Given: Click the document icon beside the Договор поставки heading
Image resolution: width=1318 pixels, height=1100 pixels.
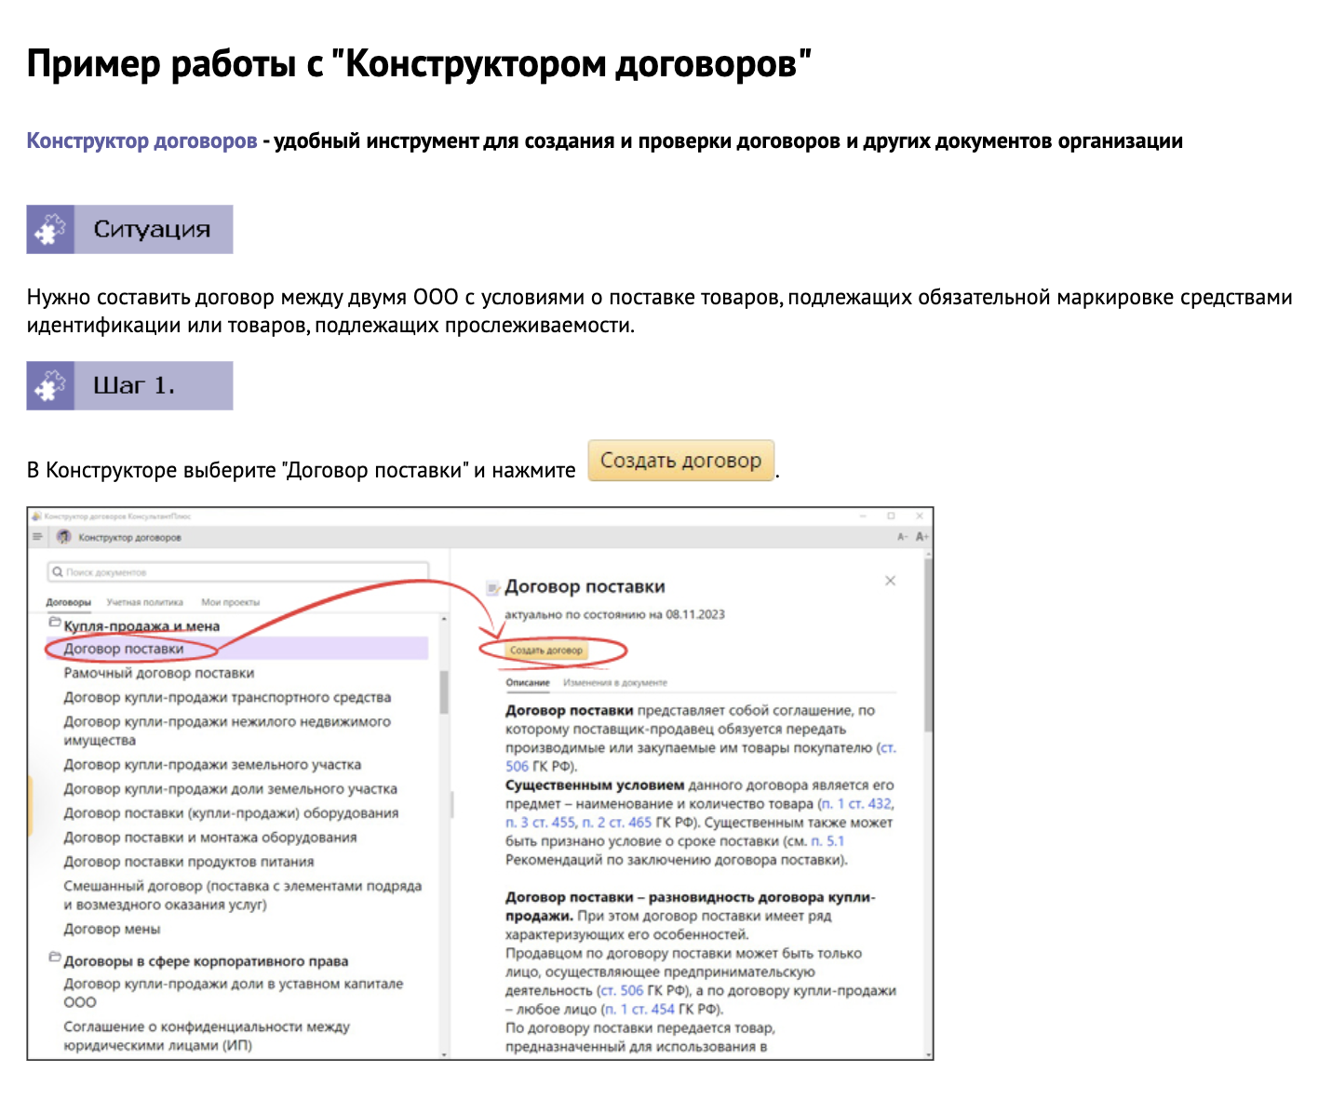Looking at the screenshot, I should (492, 588).
